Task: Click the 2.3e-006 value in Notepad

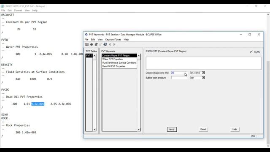Action: click(x=65, y=104)
